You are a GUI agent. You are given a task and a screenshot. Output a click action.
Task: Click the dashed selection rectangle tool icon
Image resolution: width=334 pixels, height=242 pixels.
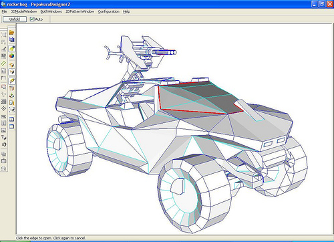coord(3,35)
